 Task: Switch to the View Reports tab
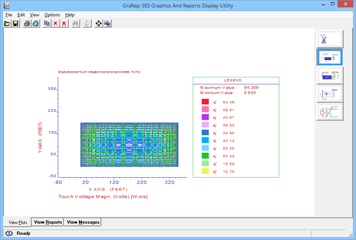pyautogui.click(x=48, y=222)
